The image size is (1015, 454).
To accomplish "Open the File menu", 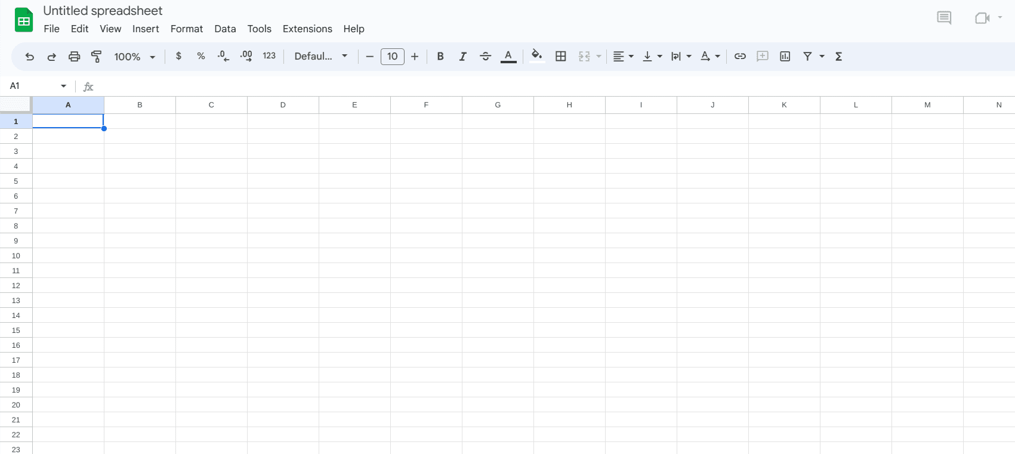I will [x=52, y=29].
